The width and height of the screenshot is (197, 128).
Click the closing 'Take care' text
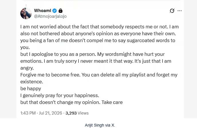coord(112,103)
